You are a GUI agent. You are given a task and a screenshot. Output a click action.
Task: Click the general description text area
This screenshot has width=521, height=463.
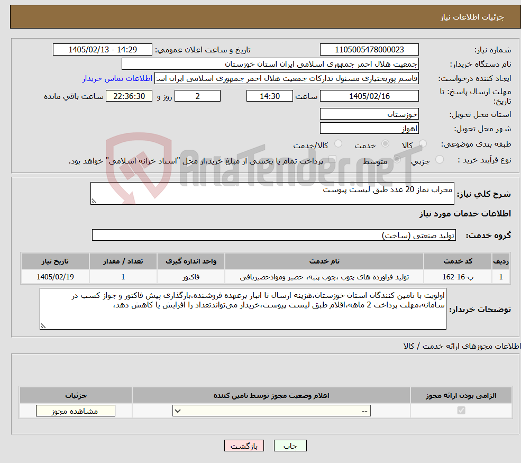point(272,194)
